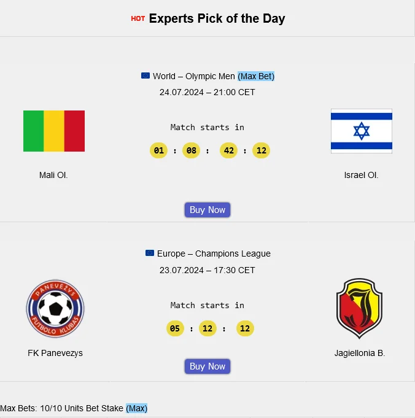Click the highlighted Max Bet label
The height and width of the screenshot is (418, 415).
click(256, 76)
